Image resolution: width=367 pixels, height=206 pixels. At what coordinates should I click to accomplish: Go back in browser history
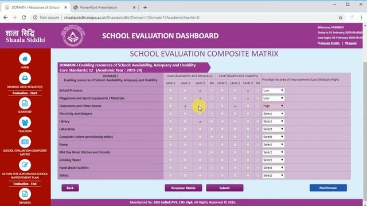pos(5,18)
